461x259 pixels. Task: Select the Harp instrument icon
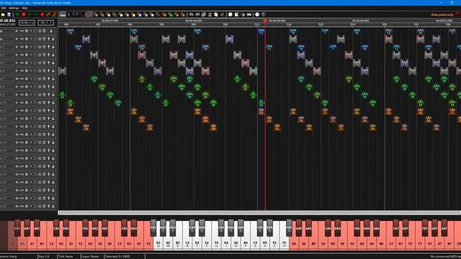point(89,14)
